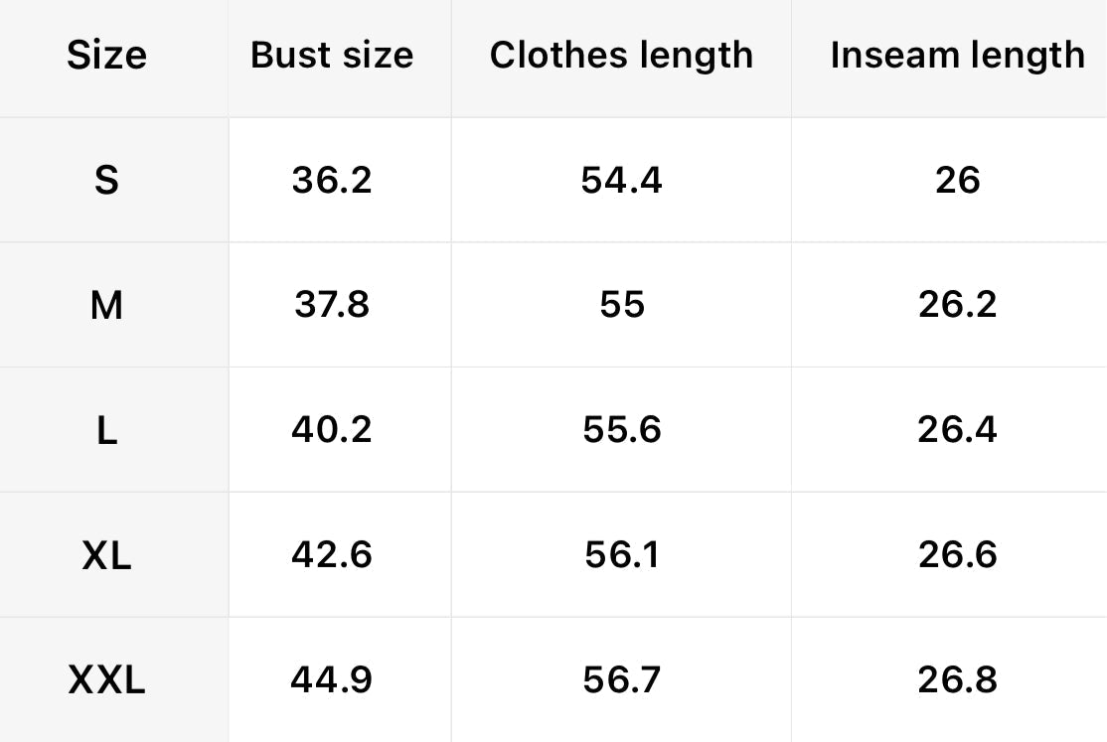
Task: Click clothes length value 56.1
Action: pyautogui.click(x=622, y=555)
